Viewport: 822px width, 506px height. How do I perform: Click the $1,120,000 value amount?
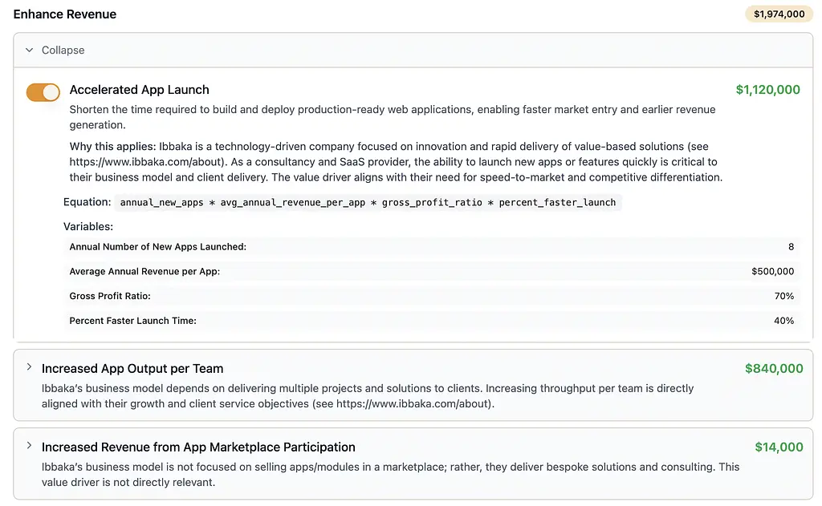[x=767, y=90]
